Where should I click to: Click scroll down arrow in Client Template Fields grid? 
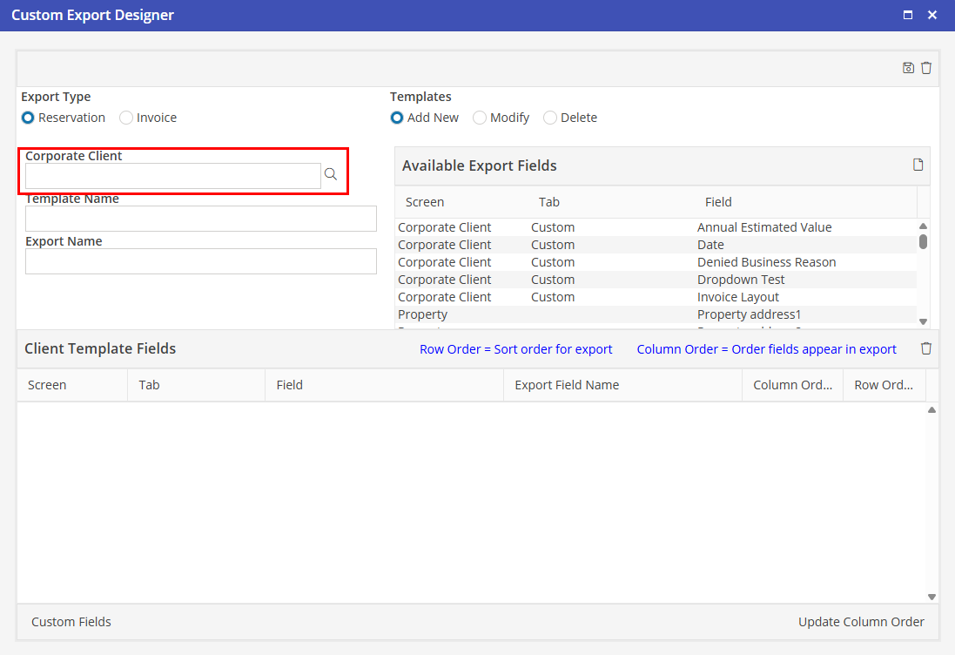tap(931, 597)
